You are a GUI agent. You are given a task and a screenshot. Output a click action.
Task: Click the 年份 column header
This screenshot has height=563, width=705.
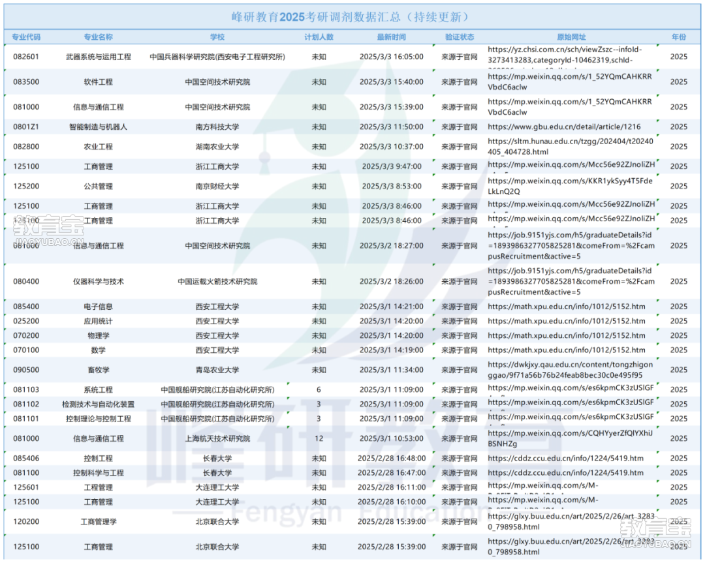coord(678,37)
